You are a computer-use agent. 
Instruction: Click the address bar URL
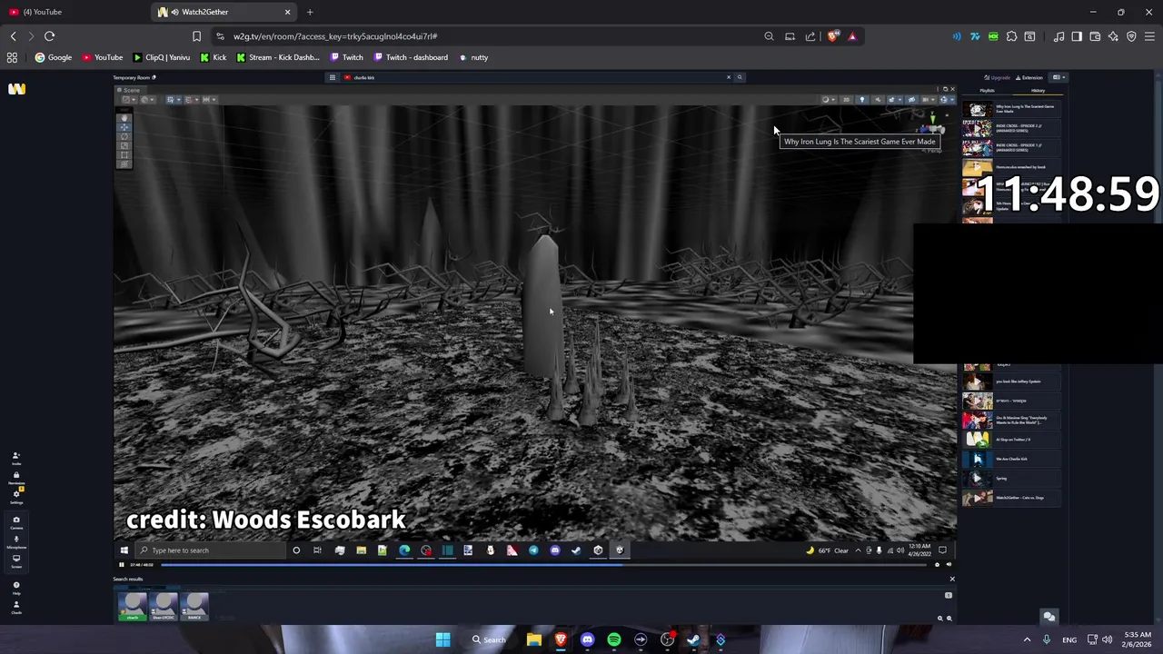335,36
